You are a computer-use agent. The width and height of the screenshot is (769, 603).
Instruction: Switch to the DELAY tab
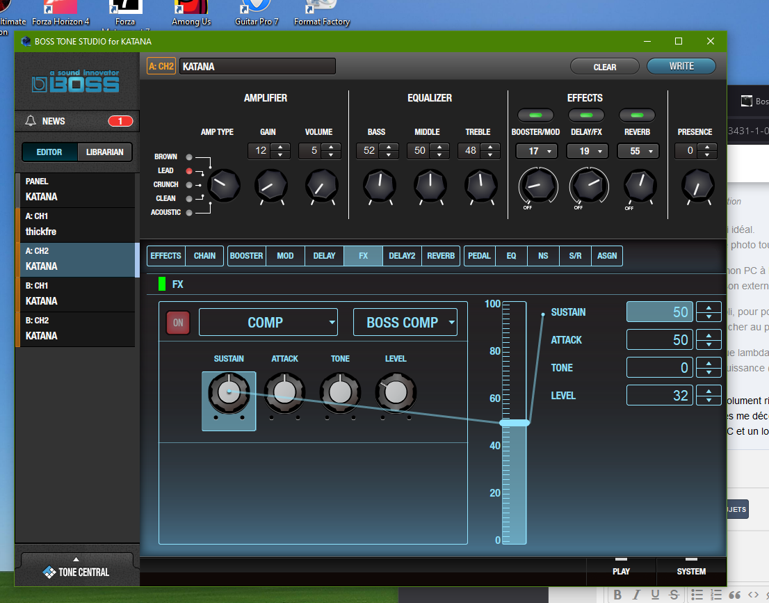tap(324, 256)
